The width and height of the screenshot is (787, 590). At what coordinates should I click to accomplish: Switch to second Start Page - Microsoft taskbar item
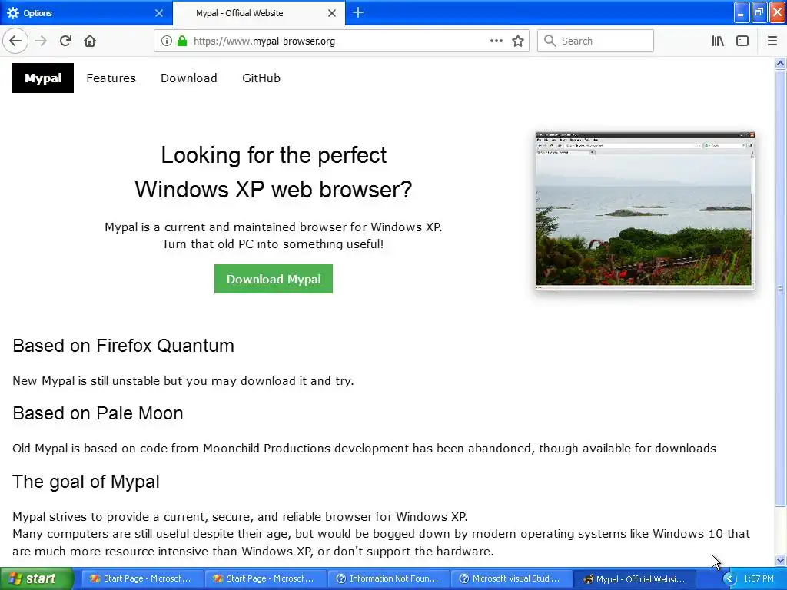click(264, 578)
